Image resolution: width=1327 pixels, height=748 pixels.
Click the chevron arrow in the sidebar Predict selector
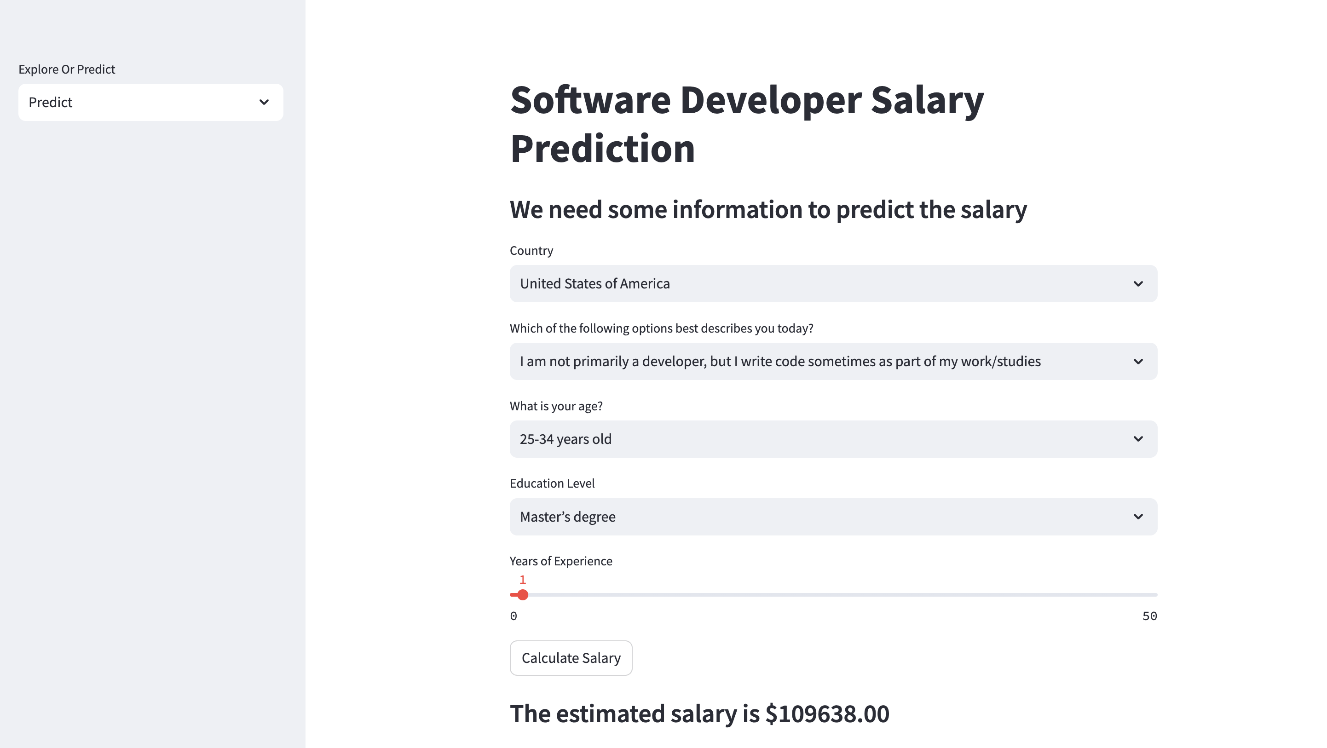point(264,102)
